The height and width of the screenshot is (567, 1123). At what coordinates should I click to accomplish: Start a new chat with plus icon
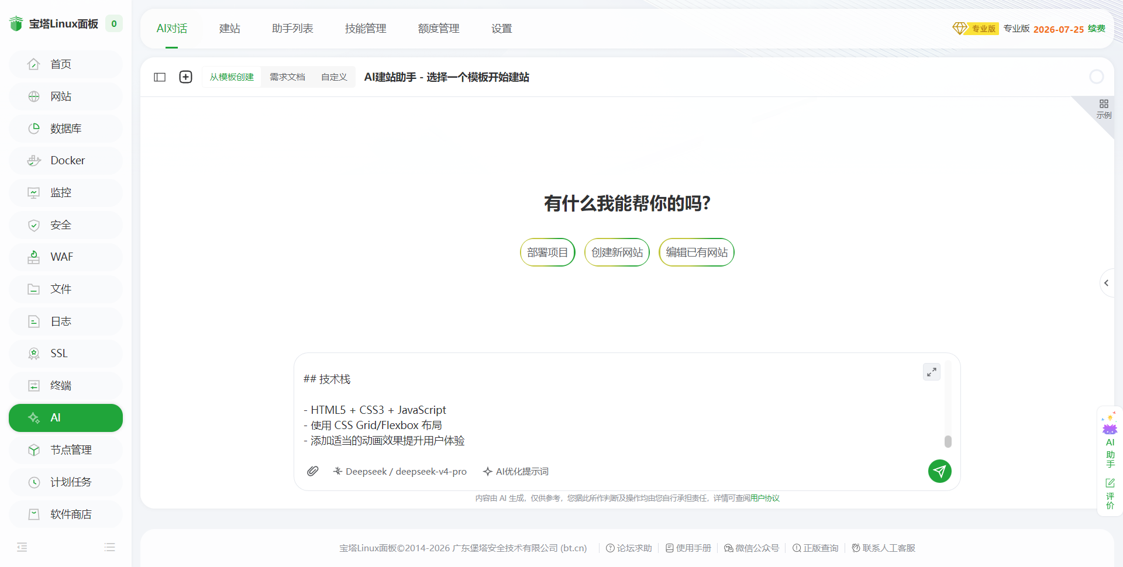185,77
